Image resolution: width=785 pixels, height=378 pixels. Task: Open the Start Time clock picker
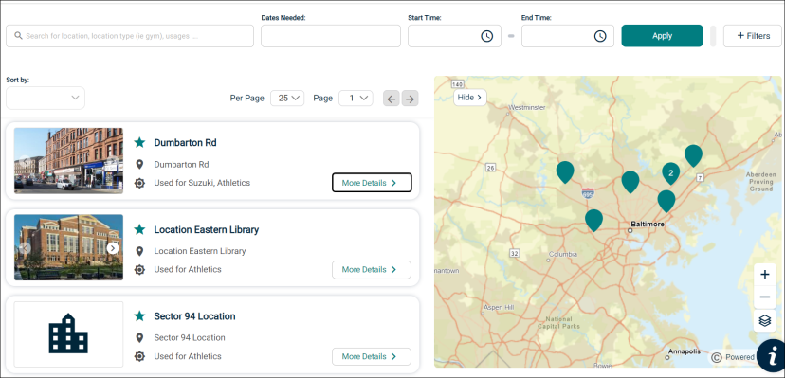[486, 36]
